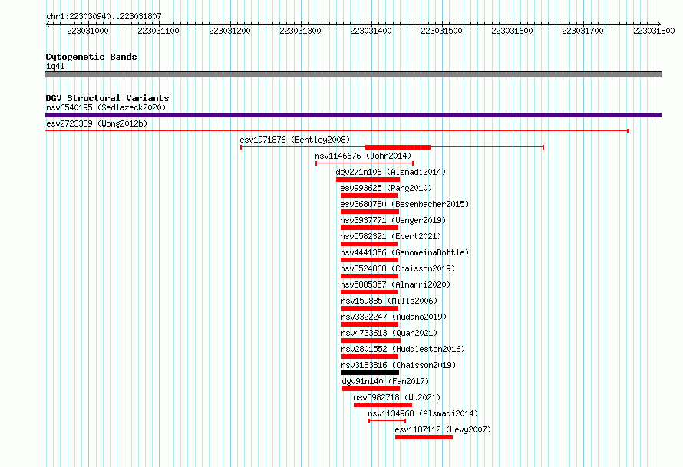Click ruler position 223031200

(x=229, y=31)
